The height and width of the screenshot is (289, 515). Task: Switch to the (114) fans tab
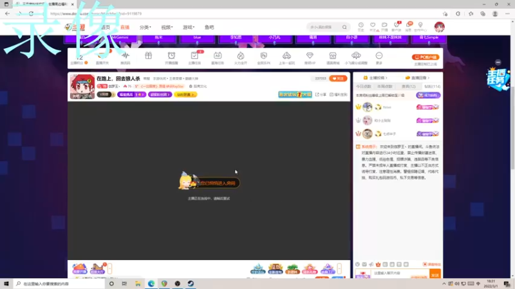(x=432, y=87)
